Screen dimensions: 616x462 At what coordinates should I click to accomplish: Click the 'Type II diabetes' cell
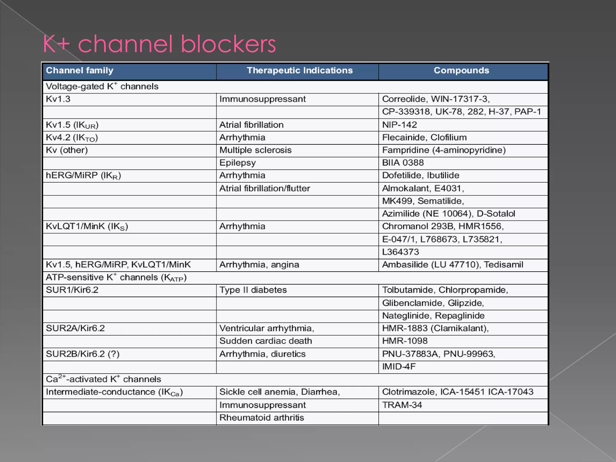(x=297, y=290)
